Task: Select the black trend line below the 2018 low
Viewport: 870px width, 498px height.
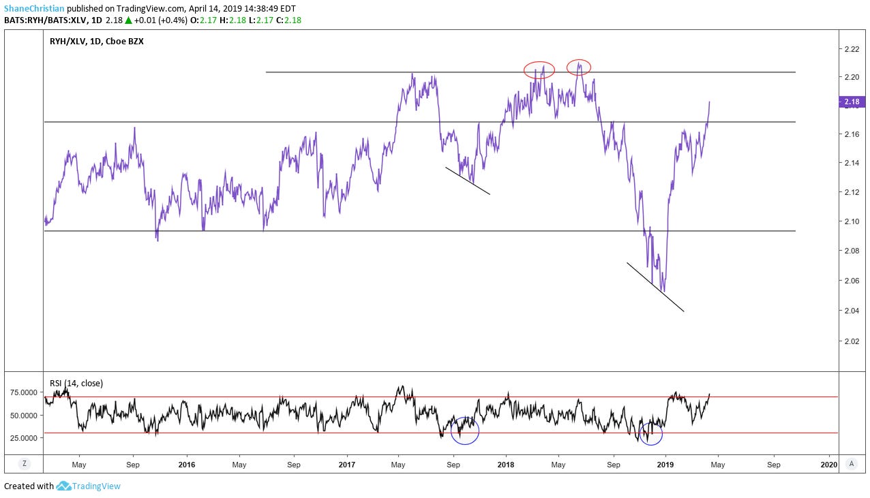Action: (655, 287)
